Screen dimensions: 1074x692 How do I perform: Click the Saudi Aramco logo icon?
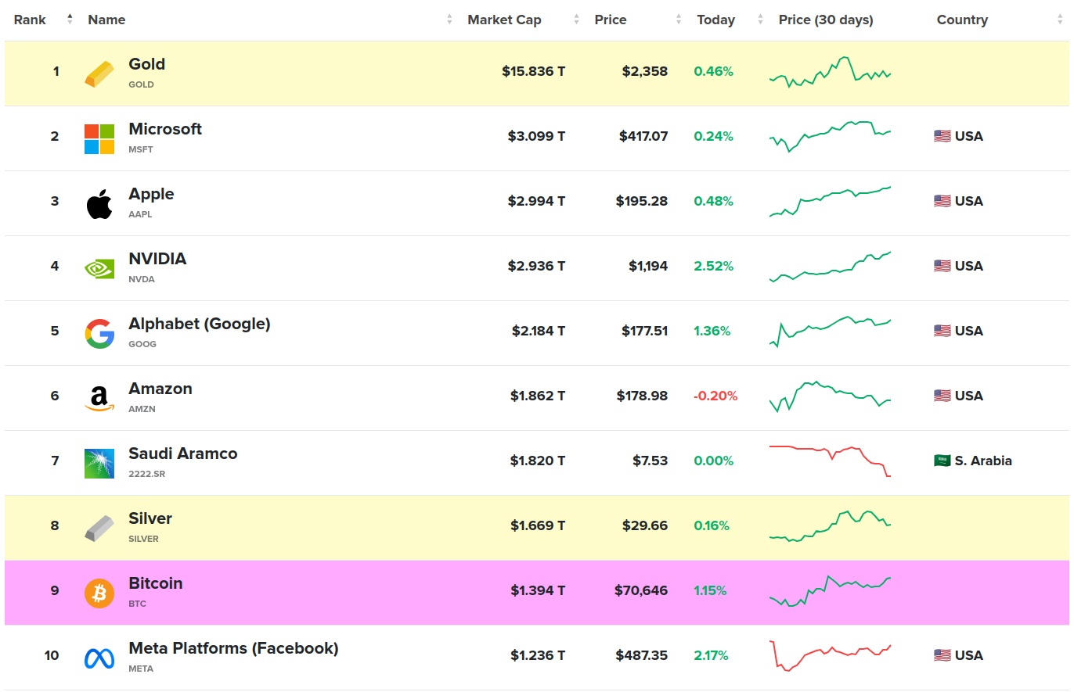(x=99, y=463)
